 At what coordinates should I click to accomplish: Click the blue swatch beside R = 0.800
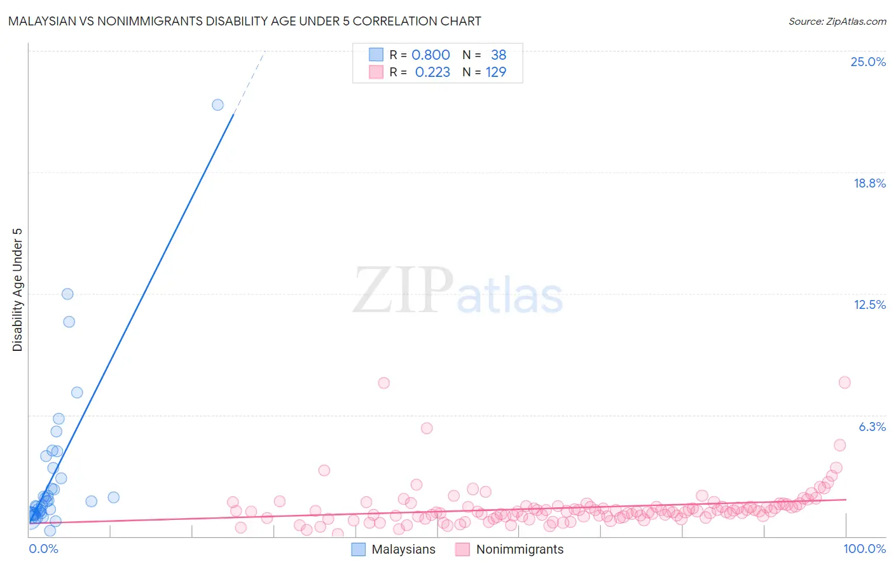[376, 55]
